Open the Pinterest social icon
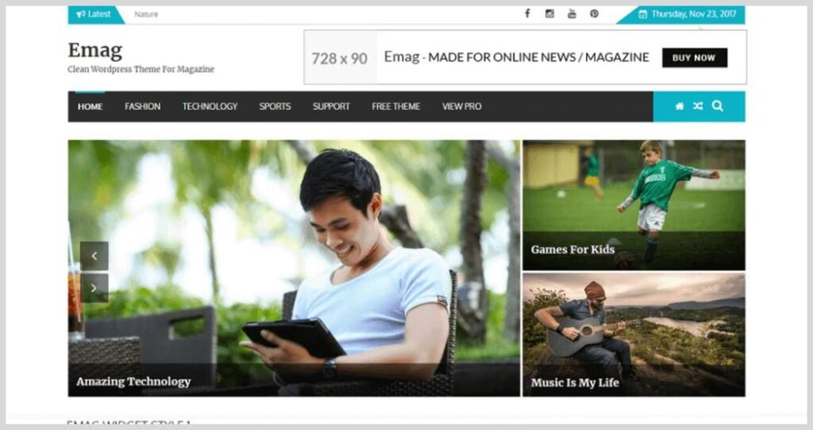 point(594,14)
